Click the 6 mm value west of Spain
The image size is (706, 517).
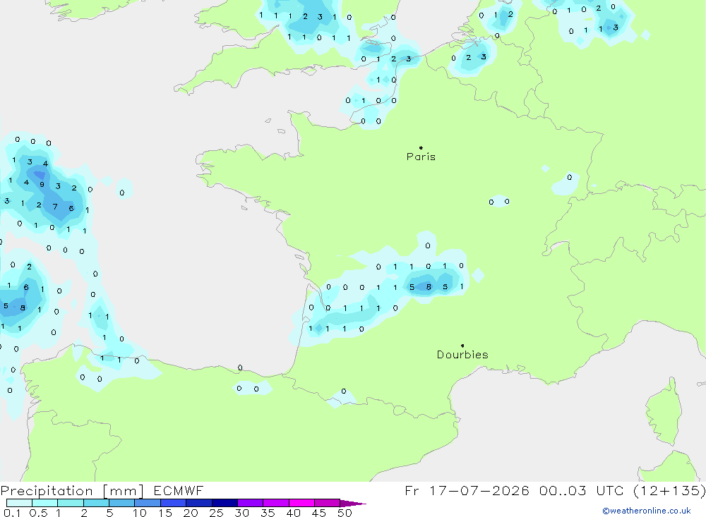26,287
